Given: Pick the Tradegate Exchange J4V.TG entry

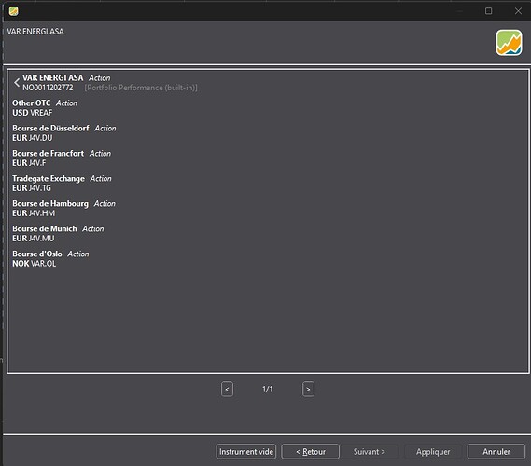Looking at the screenshot, I should 62,183.
